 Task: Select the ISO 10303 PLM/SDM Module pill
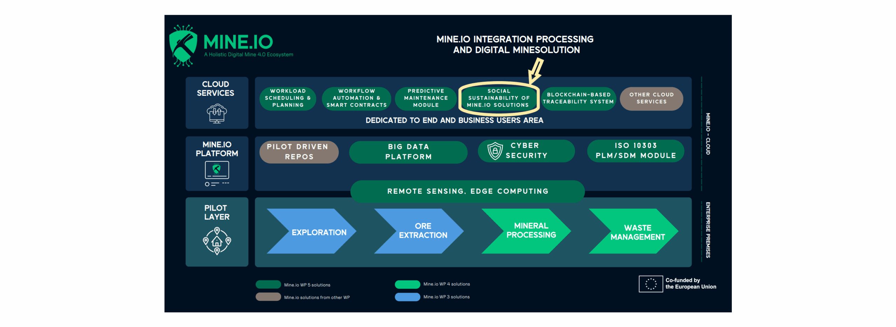(x=635, y=151)
